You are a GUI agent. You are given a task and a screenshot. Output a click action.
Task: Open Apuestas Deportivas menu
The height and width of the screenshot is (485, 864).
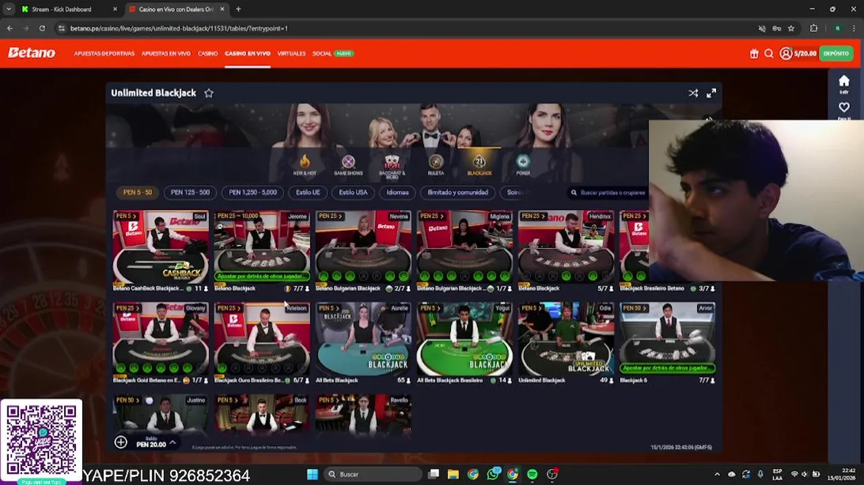[x=104, y=53]
